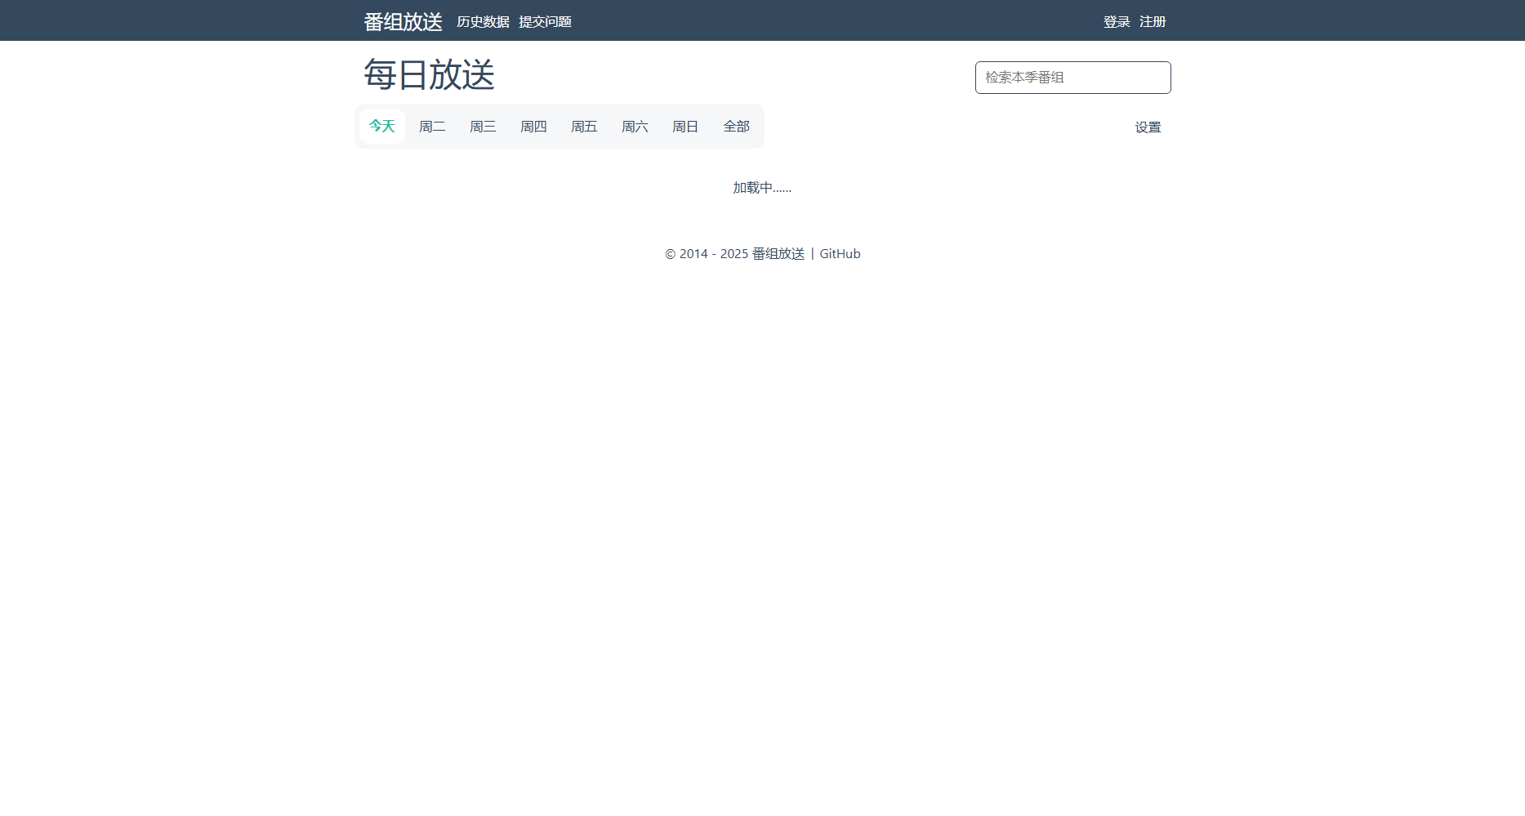Open the 设置 settings button
The height and width of the screenshot is (816, 1525).
point(1148,127)
